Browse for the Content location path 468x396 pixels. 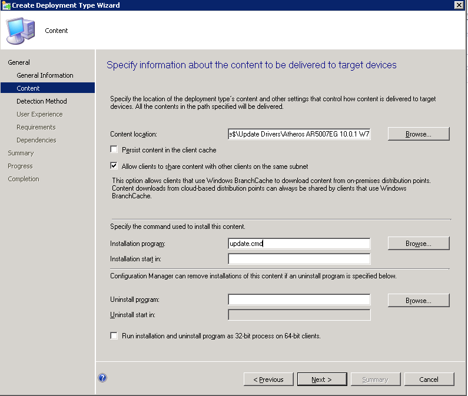pyautogui.click(x=418, y=134)
